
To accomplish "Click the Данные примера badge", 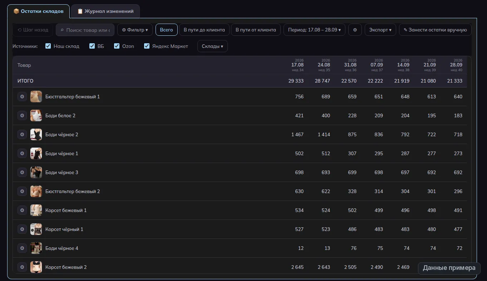I will point(449,268).
